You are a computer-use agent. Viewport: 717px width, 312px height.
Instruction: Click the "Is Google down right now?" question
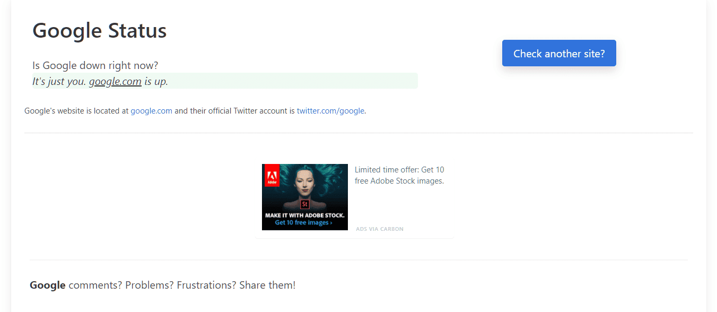coord(95,66)
